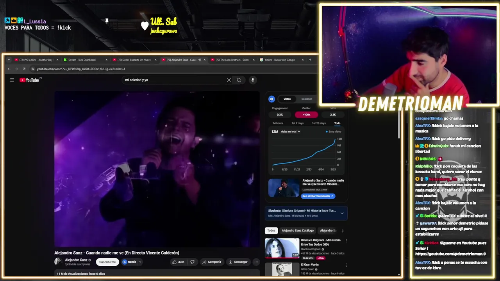Open Gianluca Grignani Mi Historia video thumbnail
Image resolution: width=500 pixels, height=281 pixels.
282,248
